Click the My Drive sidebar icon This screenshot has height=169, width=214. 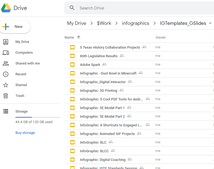[x=6, y=42]
